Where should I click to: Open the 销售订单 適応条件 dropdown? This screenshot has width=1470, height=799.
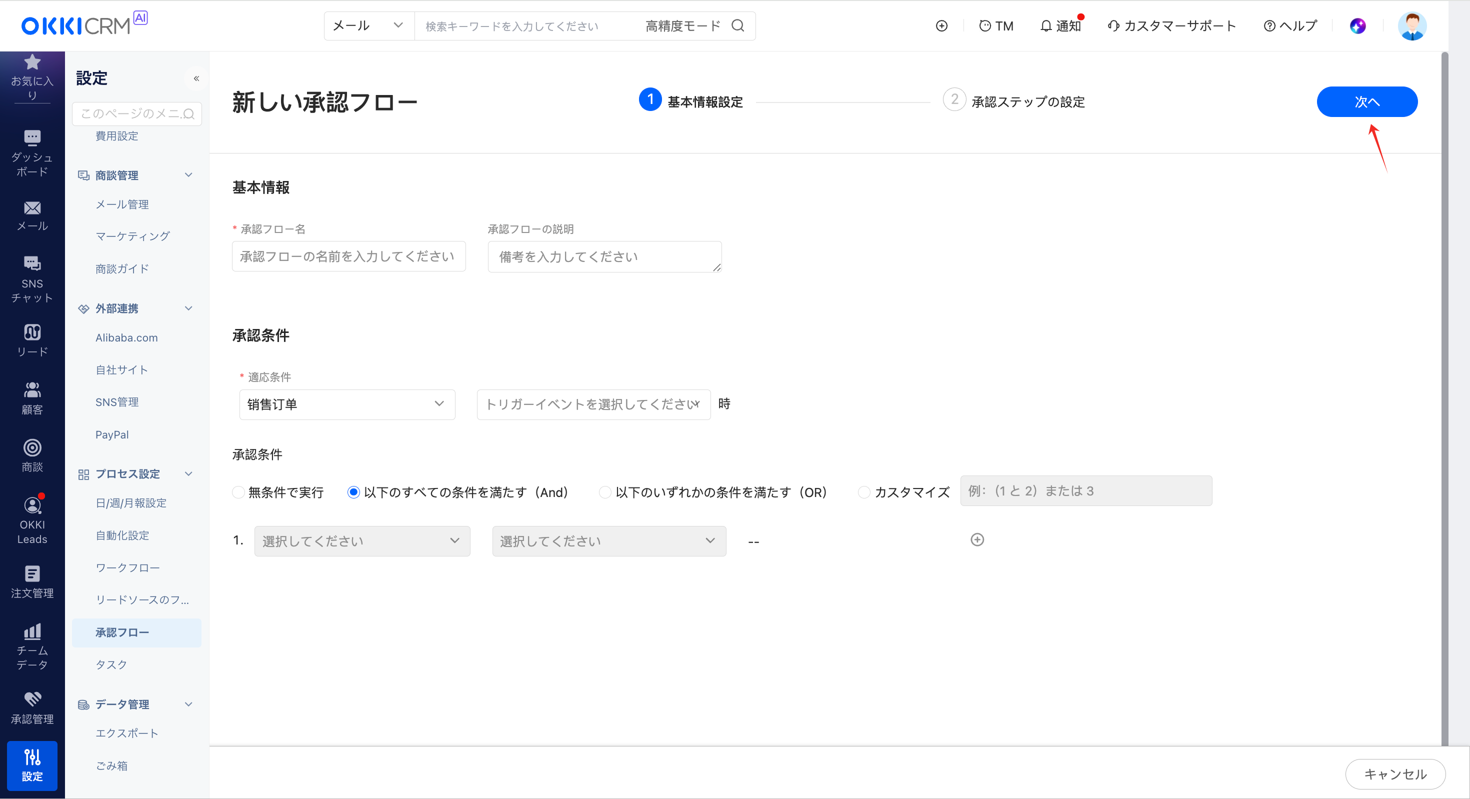(347, 404)
